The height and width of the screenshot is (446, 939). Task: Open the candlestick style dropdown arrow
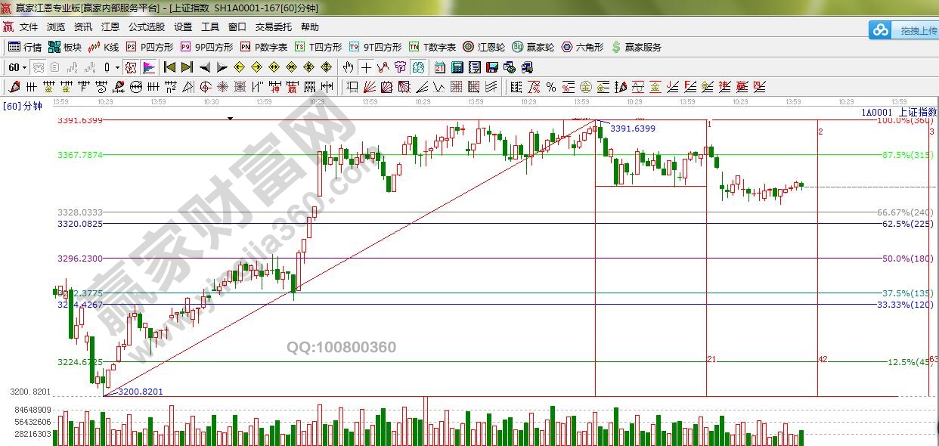point(117,67)
